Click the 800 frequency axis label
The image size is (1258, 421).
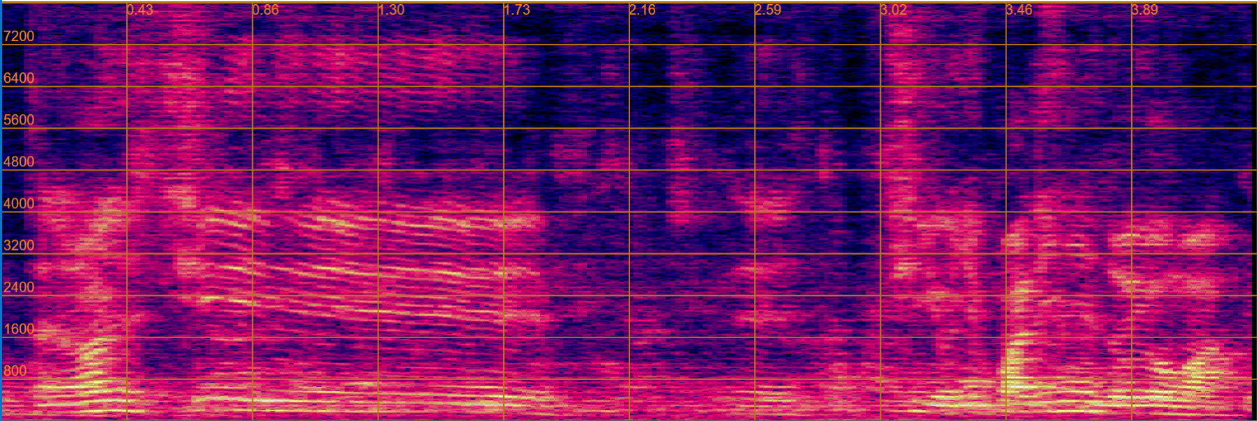pyautogui.click(x=15, y=371)
